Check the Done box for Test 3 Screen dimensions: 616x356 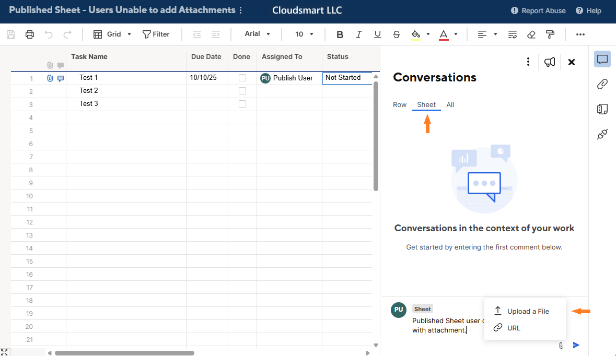click(x=242, y=104)
